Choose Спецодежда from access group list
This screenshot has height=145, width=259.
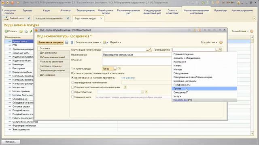pos(204,92)
